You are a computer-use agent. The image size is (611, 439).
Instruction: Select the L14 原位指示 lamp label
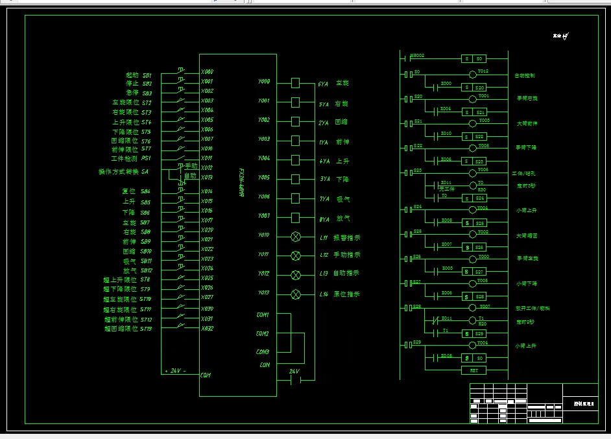point(339,294)
